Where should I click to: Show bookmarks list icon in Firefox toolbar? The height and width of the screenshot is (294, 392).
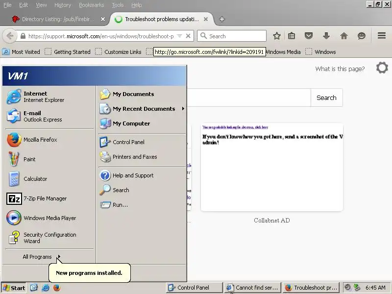(x=292, y=36)
